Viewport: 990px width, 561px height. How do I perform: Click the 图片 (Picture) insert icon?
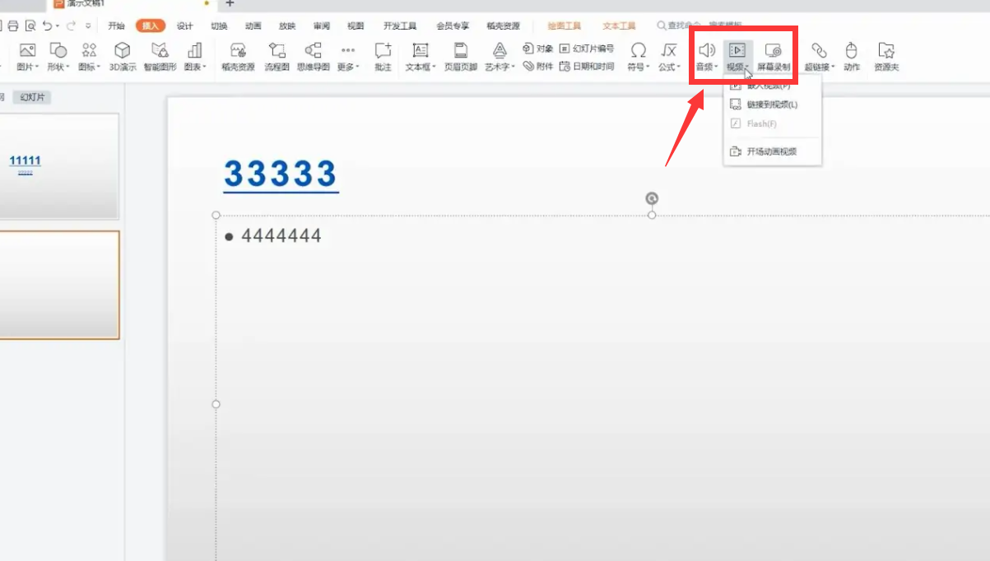27,51
